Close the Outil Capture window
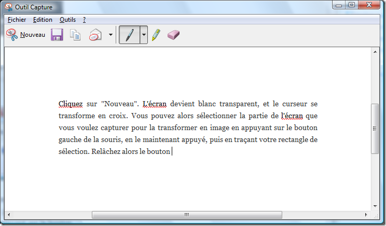 (x=369, y=5)
